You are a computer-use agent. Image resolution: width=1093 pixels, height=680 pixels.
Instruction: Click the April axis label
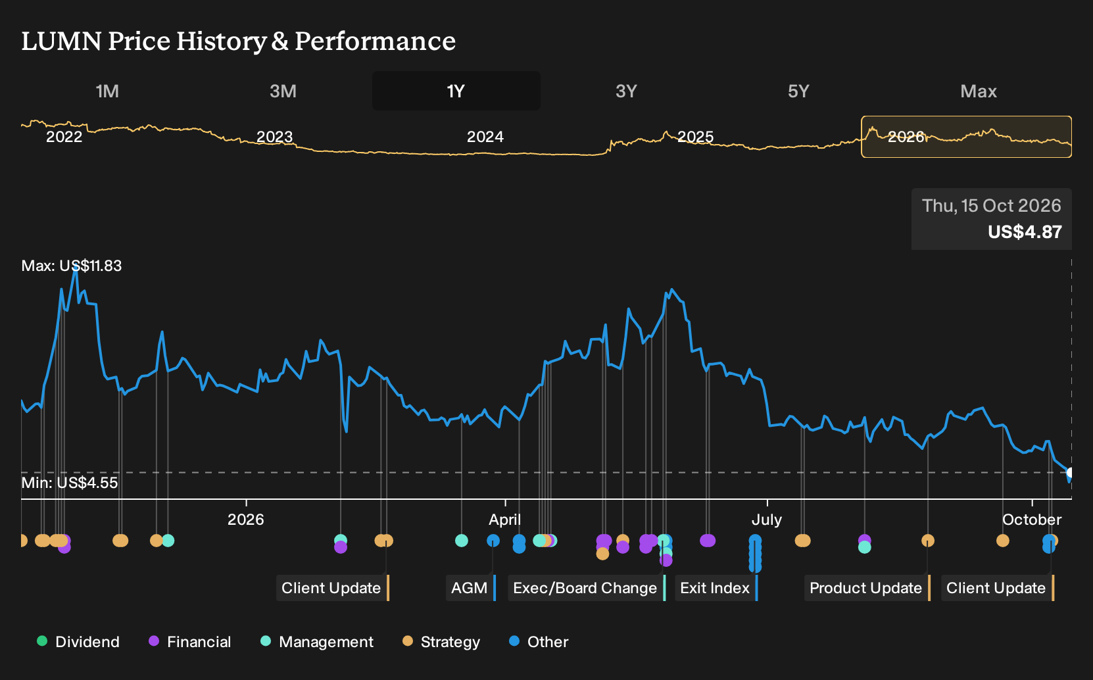coord(504,520)
